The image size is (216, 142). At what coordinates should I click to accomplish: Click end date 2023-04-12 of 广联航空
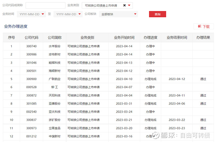click(x=177, y=79)
